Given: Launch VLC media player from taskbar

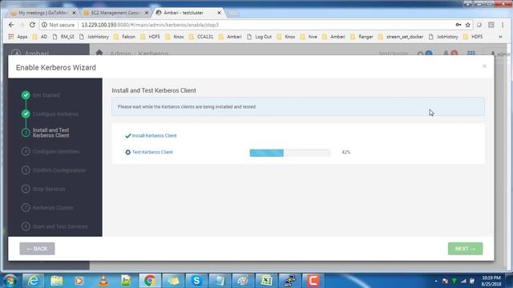Looking at the screenshot, I should pyautogui.click(x=103, y=281).
